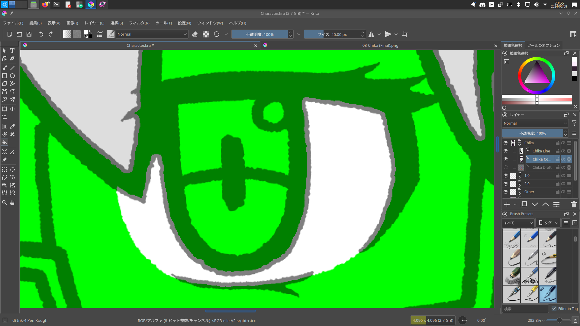This screenshot has height=326, width=580.
Task: Open the toolbar blending mode Normal dropdown
Action: click(152, 34)
